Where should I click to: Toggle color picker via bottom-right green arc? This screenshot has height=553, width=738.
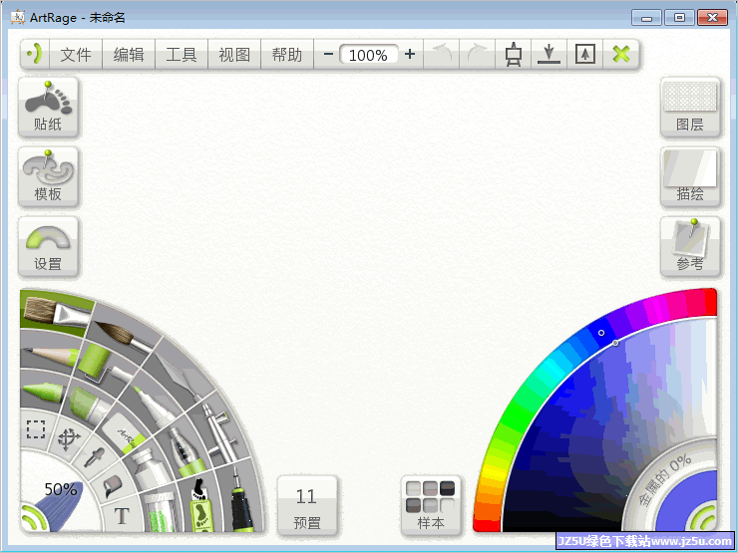tap(704, 517)
